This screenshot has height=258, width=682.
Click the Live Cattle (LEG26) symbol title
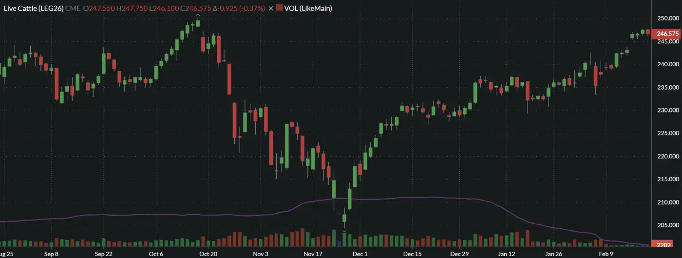(34, 8)
